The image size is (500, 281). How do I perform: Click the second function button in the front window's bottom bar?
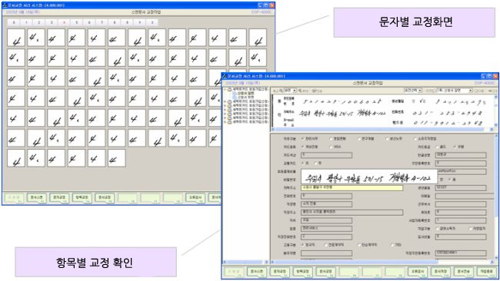coord(257,272)
